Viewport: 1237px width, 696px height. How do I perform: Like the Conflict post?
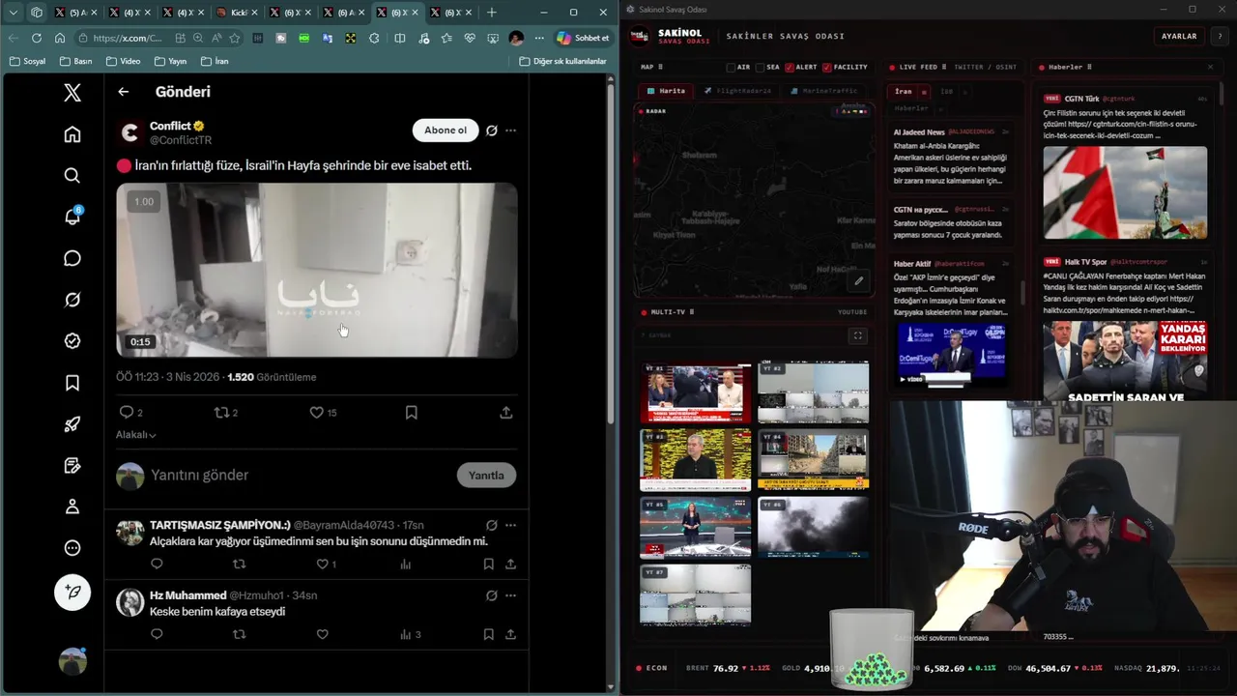pyautogui.click(x=316, y=412)
